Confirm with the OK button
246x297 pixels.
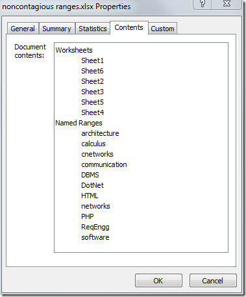tap(158, 281)
